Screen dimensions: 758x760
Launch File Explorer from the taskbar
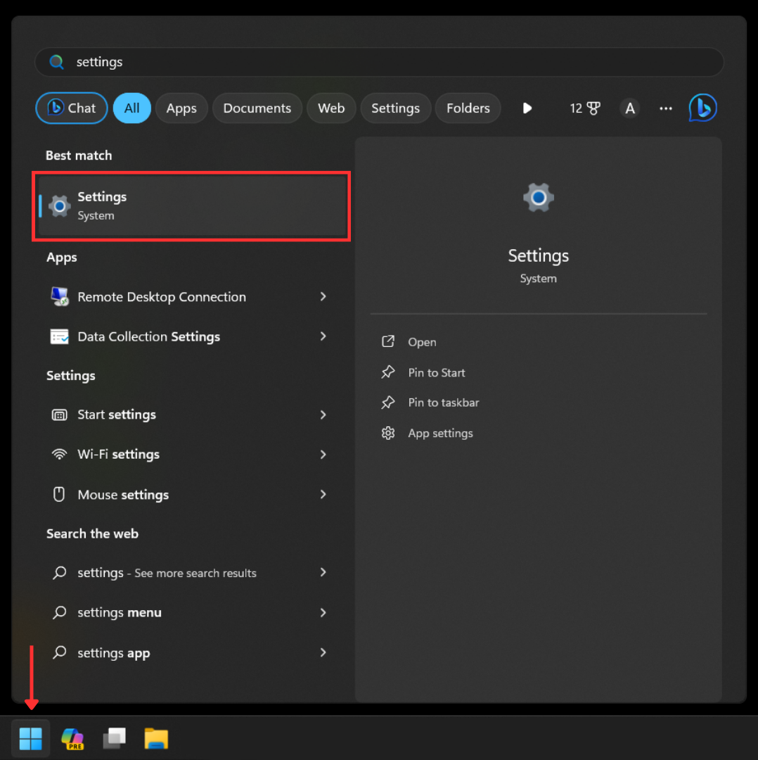coord(156,738)
